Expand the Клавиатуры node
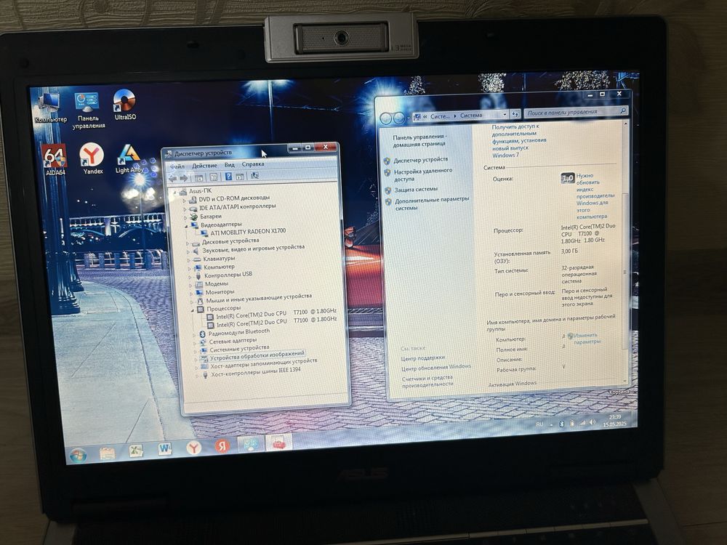Image resolution: width=727 pixels, height=545 pixels. coord(189,260)
